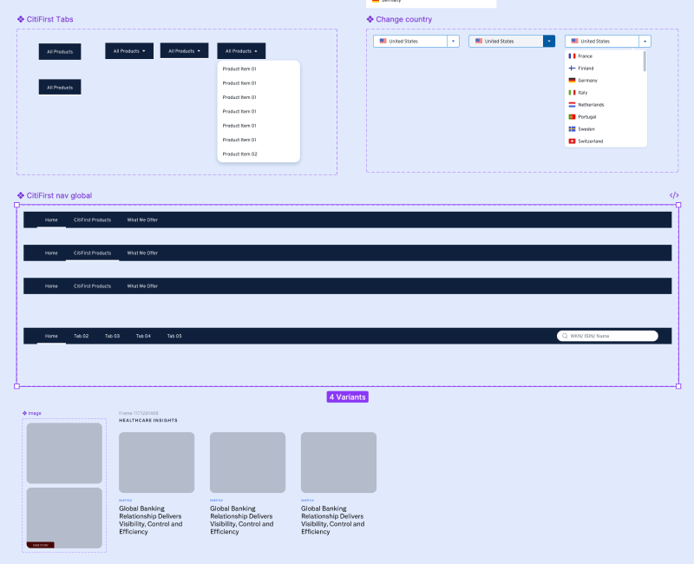Screen dimensions: 694x564
Task: Select the Italy flag icon in country list
Action: (x=572, y=93)
